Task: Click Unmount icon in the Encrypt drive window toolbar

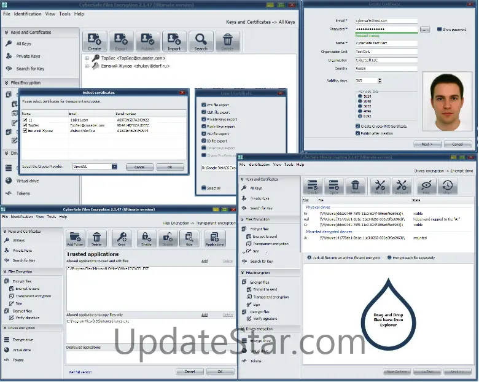Action: pyautogui.click(x=402, y=186)
